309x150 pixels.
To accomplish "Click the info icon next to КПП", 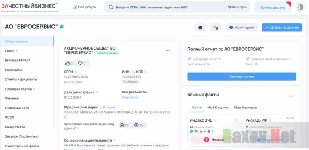I will click(146, 72).
